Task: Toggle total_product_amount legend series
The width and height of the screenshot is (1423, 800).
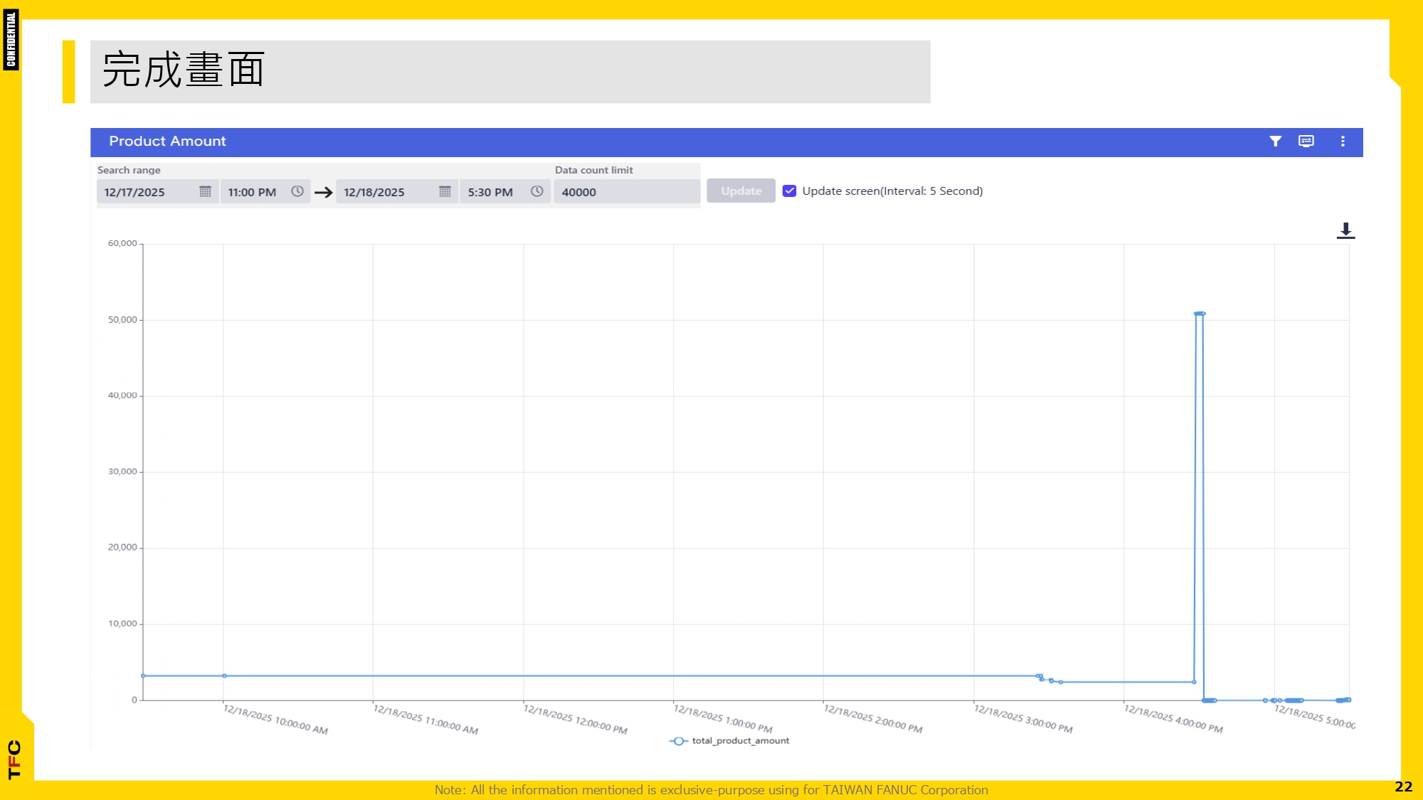Action: pos(729,741)
